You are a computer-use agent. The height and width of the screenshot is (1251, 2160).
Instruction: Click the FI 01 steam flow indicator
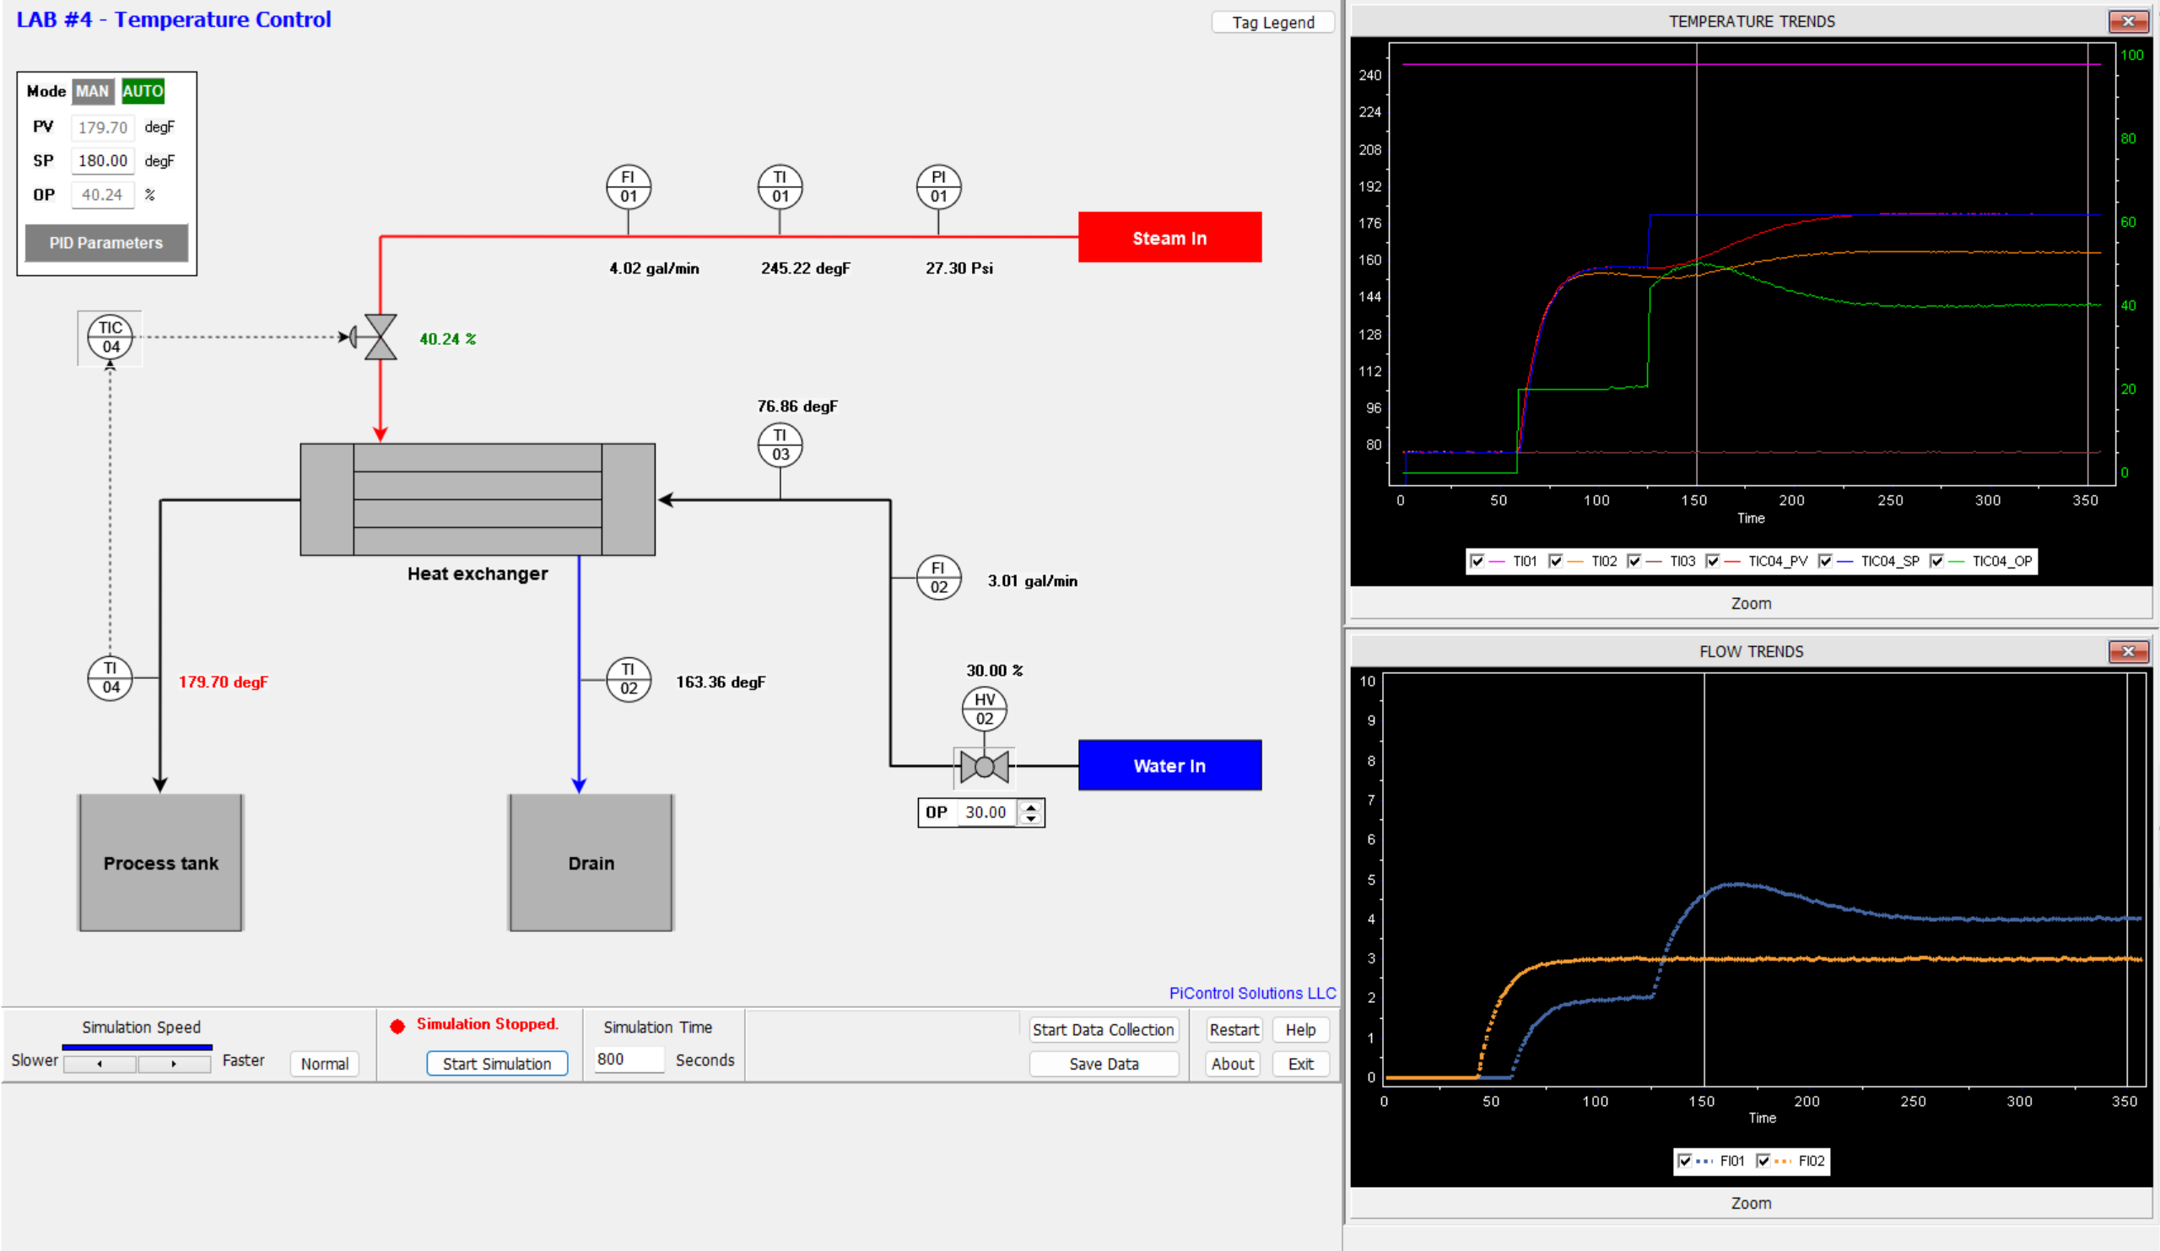click(x=629, y=186)
